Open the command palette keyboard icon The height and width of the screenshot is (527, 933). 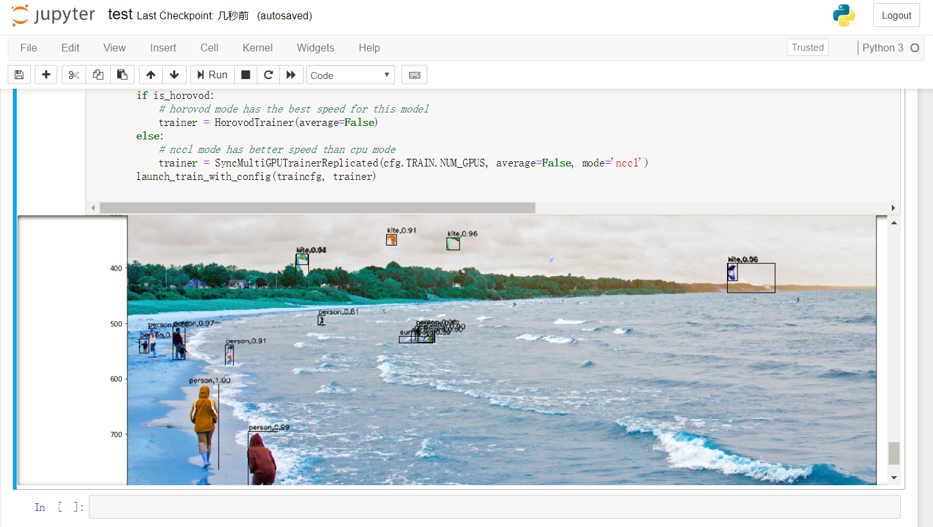click(414, 75)
